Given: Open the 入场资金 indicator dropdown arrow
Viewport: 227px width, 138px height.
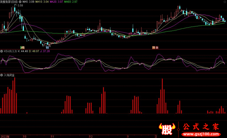Looking at the screenshot, I should [x=2, y=75].
